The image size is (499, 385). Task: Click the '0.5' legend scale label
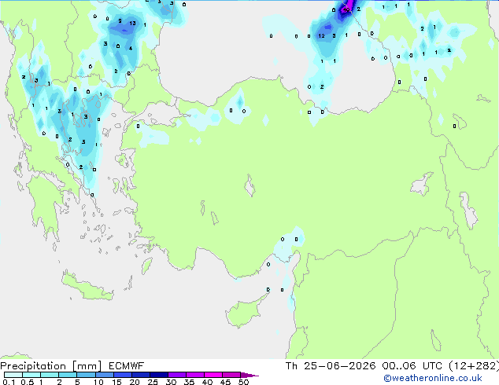(28, 382)
